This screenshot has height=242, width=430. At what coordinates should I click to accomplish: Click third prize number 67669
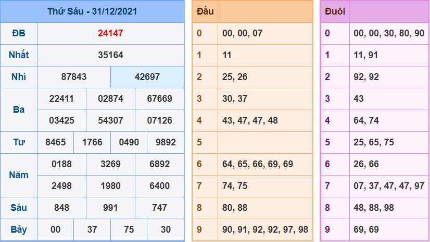pyautogui.click(x=159, y=99)
